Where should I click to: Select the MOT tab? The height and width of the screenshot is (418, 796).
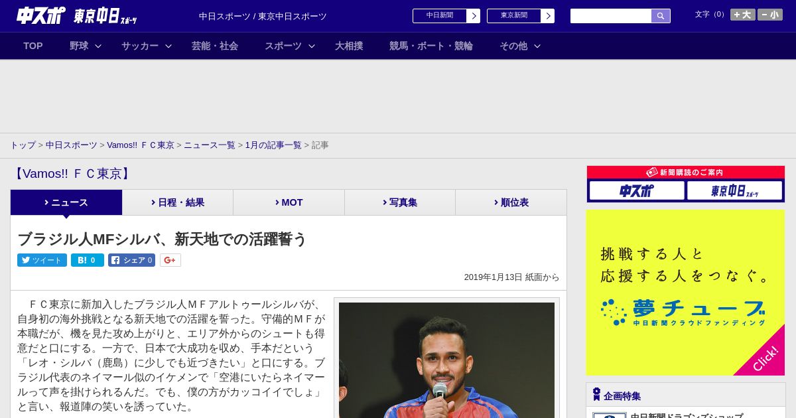click(x=289, y=202)
